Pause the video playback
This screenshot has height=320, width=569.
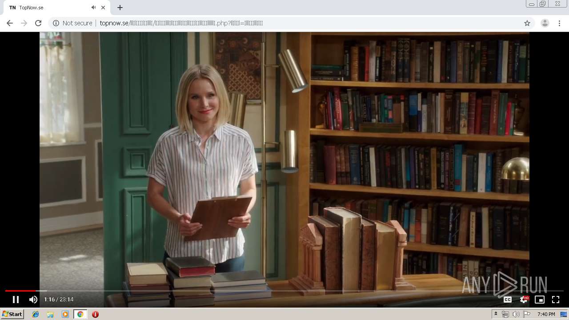click(16, 300)
